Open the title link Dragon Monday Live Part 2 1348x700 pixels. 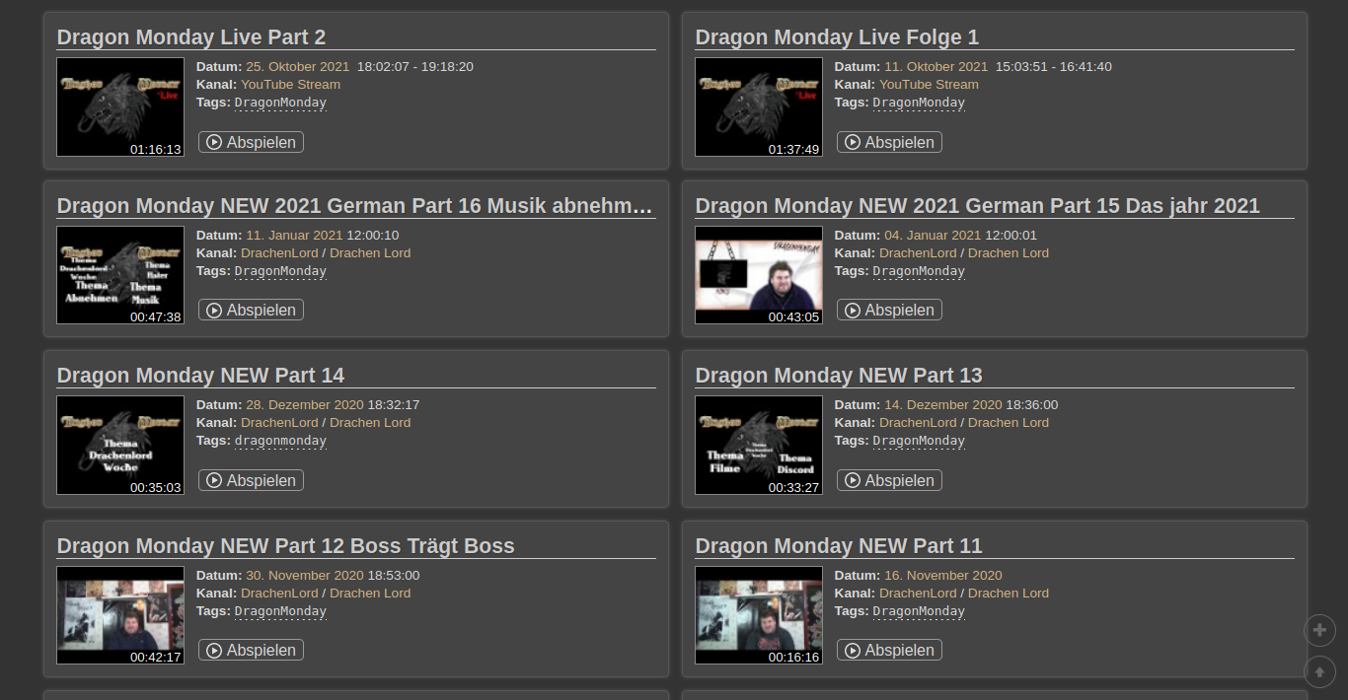191,37
